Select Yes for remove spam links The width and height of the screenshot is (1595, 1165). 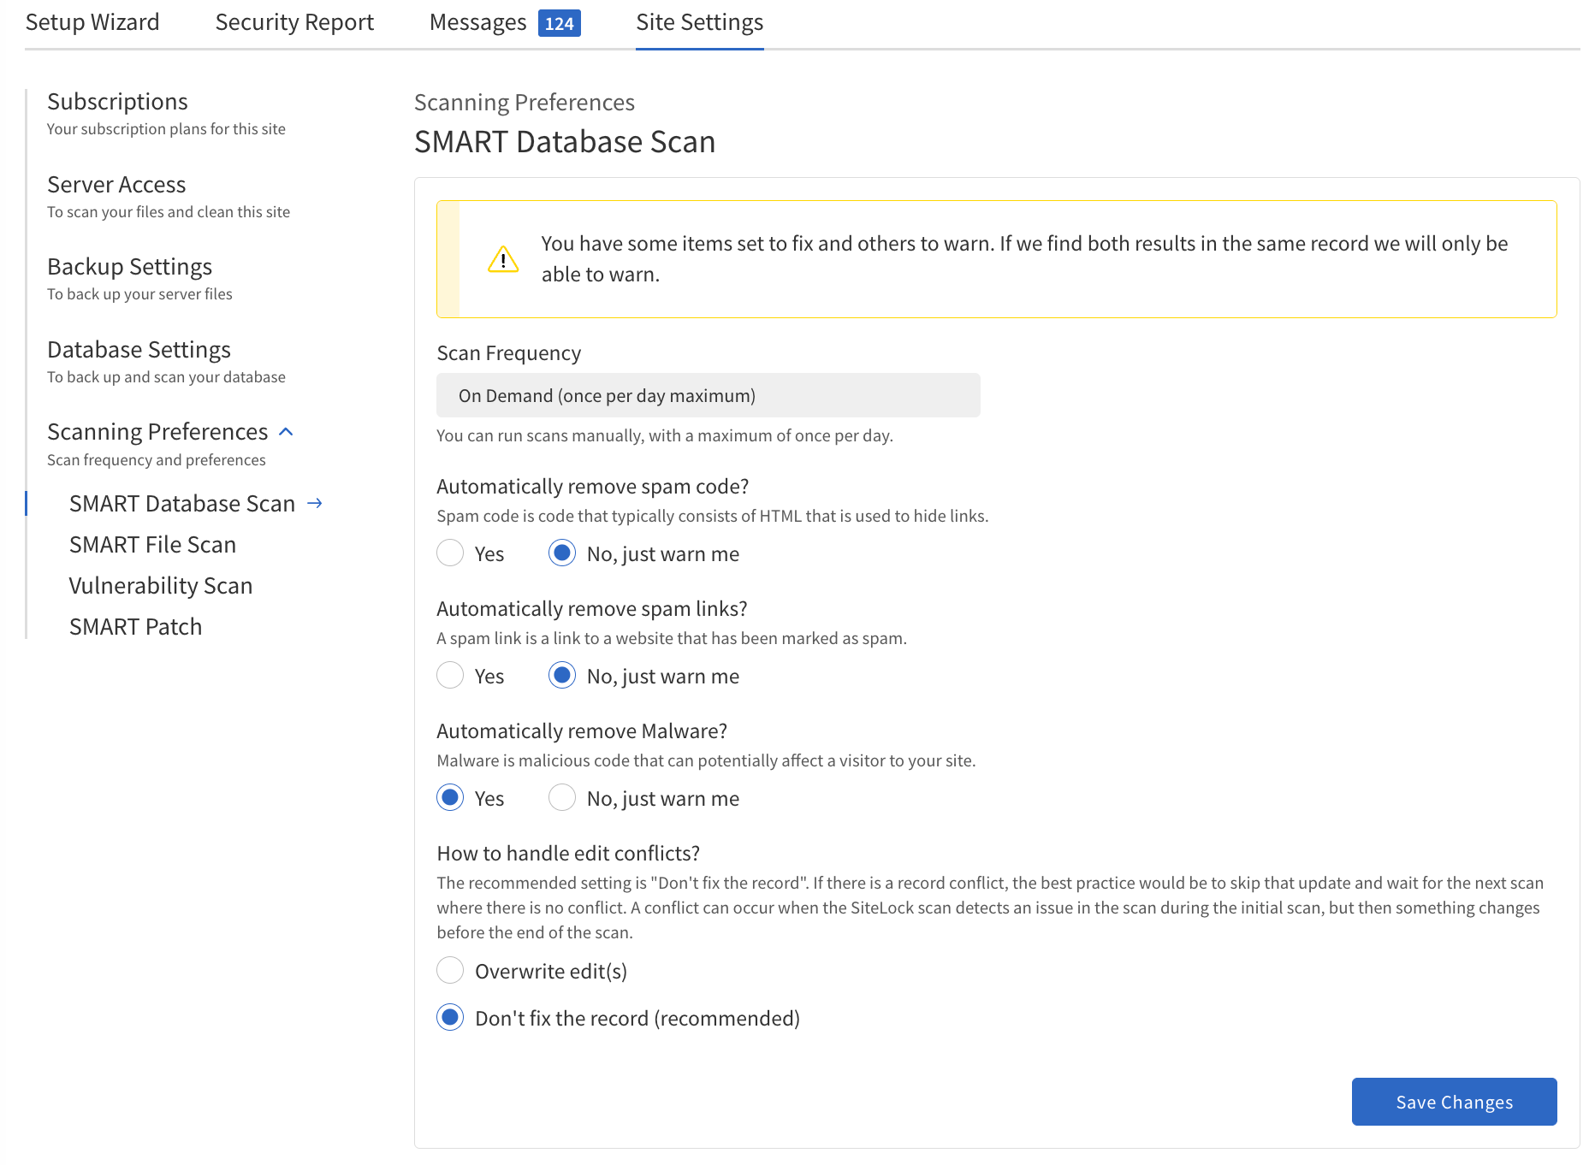click(450, 676)
